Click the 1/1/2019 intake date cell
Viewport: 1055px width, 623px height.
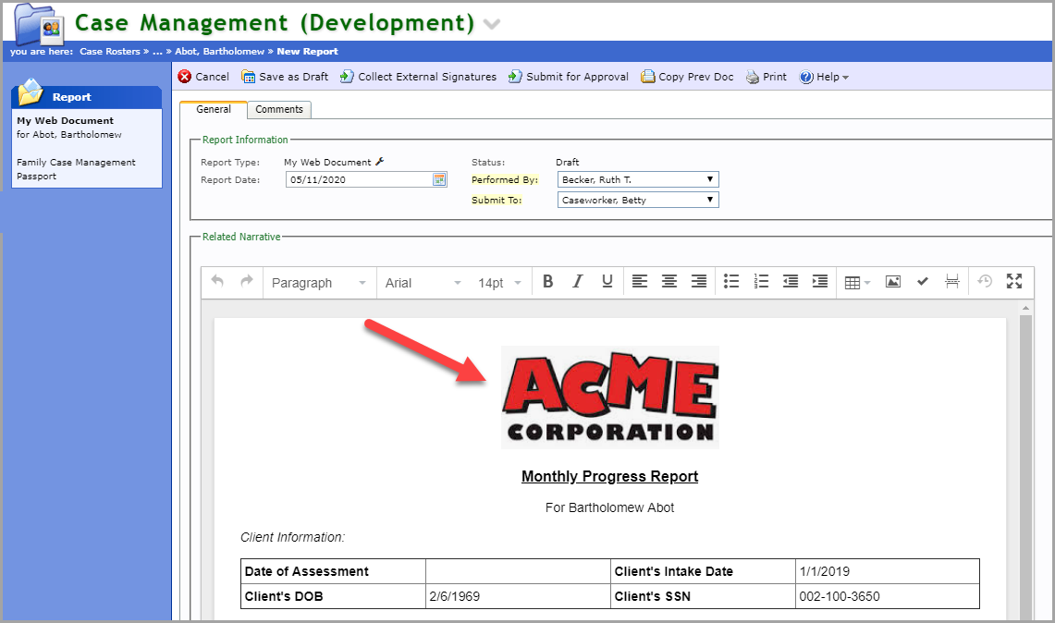pyautogui.click(x=887, y=571)
